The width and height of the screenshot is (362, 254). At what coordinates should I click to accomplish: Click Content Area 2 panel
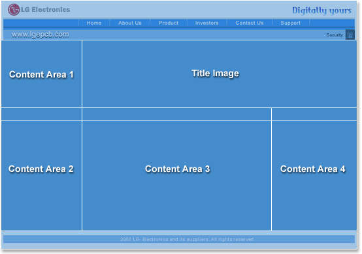42,175
